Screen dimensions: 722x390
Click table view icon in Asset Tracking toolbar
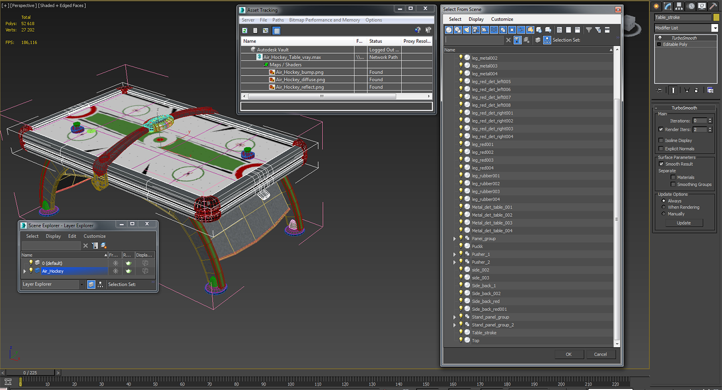coord(277,30)
